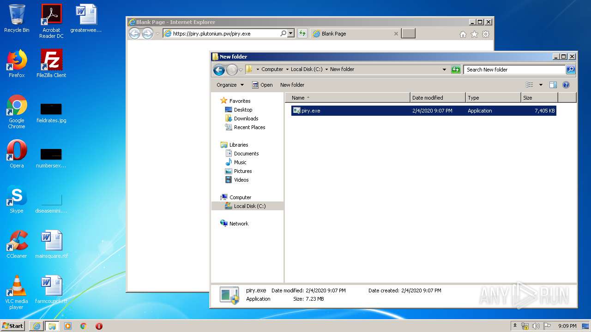Screen dimensions: 591x332
Task: Open Explorer help via question mark icon
Action: tap(566, 85)
